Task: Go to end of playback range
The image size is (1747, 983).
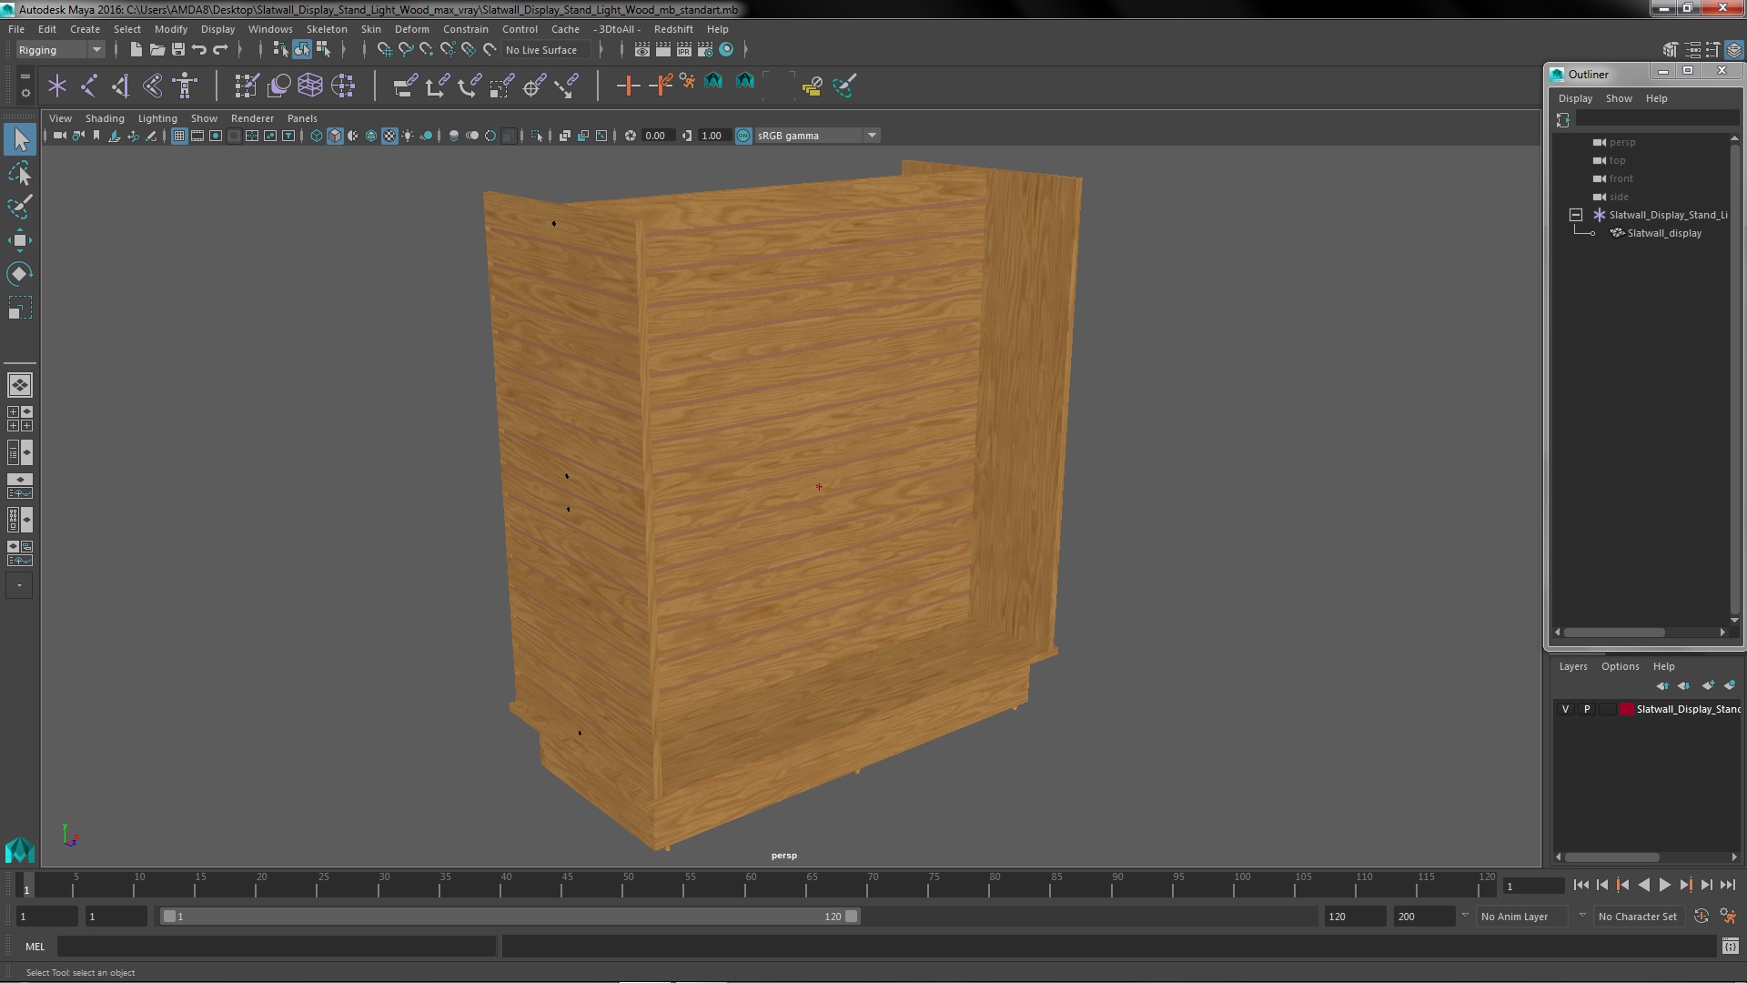Action: [1728, 885]
